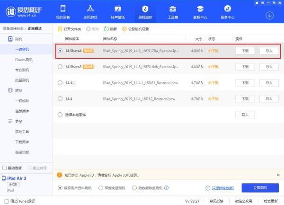Select 一键越狱 in sidebar
284x205 pixels.
22,101
